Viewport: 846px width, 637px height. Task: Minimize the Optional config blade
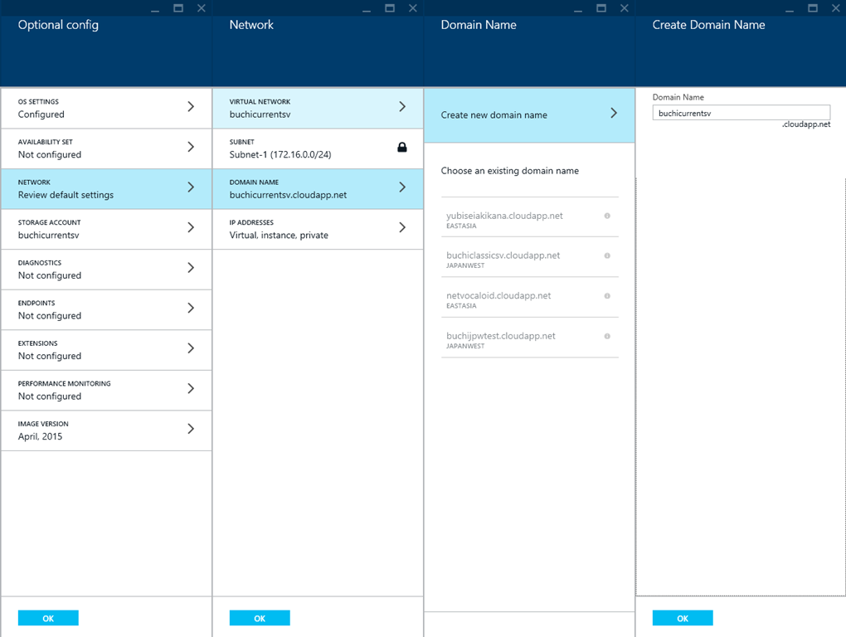point(155,10)
